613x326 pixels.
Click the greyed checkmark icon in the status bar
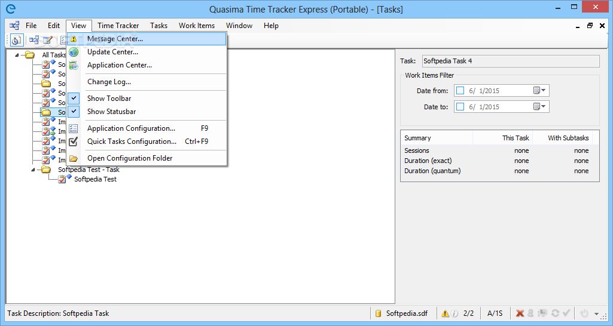[x=566, y=313]
